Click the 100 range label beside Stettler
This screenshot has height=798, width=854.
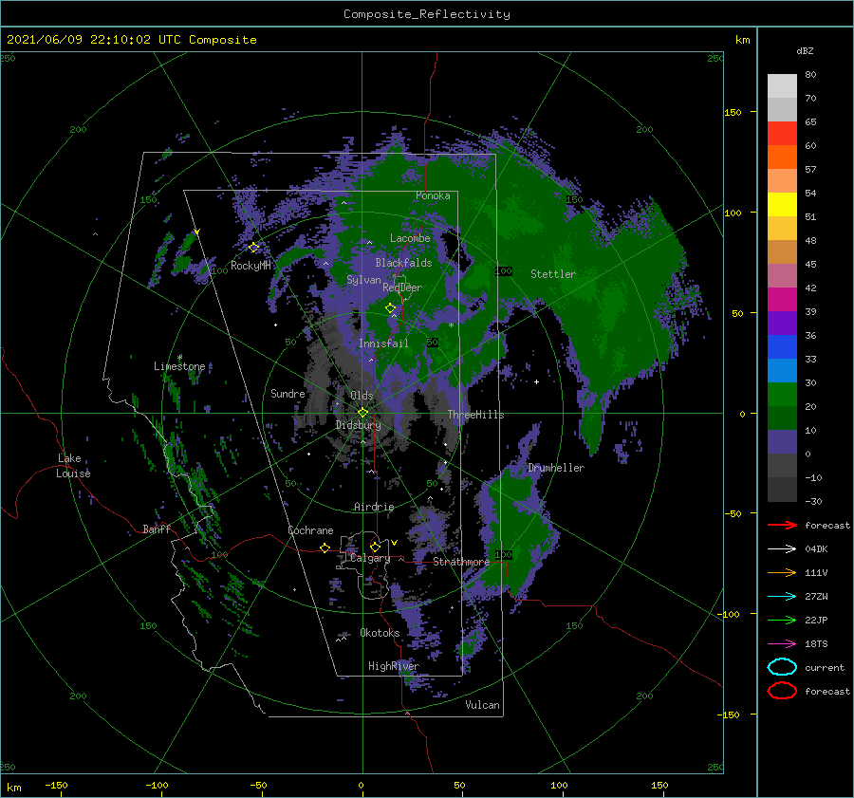click(504, 270)
